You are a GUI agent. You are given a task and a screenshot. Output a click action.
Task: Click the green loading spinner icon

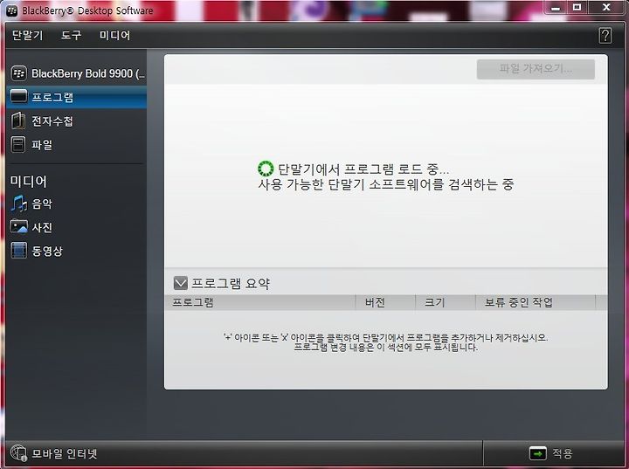[x=266, y=169]
